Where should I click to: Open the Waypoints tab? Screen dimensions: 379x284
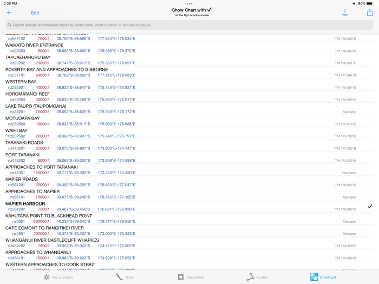pos(191,277)
